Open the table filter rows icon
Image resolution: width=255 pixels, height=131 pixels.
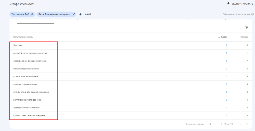(247, 28)
